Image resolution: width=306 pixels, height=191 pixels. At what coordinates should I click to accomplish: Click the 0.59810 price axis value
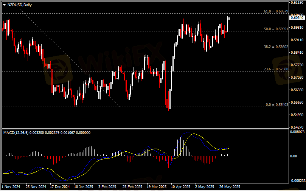tap(297, 28)
